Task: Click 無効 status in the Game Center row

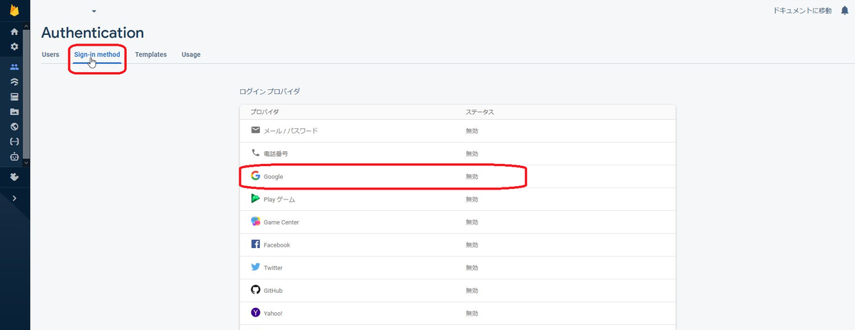Action: [472, 222]
